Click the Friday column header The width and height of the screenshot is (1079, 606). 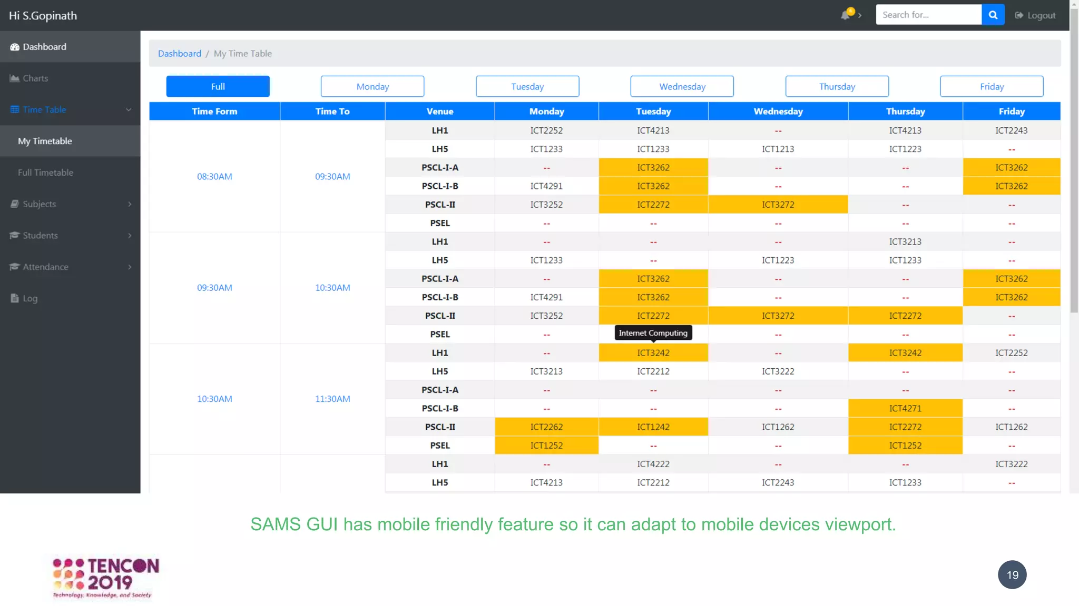(1012, 112)
